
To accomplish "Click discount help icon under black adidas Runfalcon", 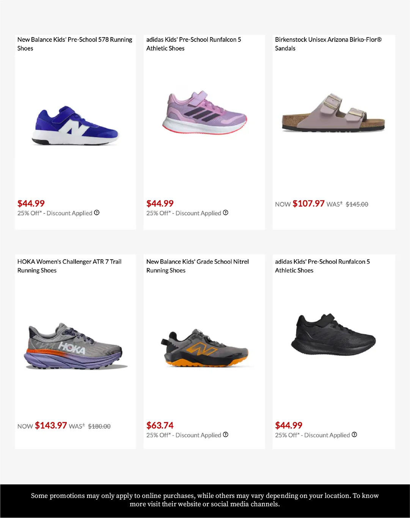I will [354, 434].
